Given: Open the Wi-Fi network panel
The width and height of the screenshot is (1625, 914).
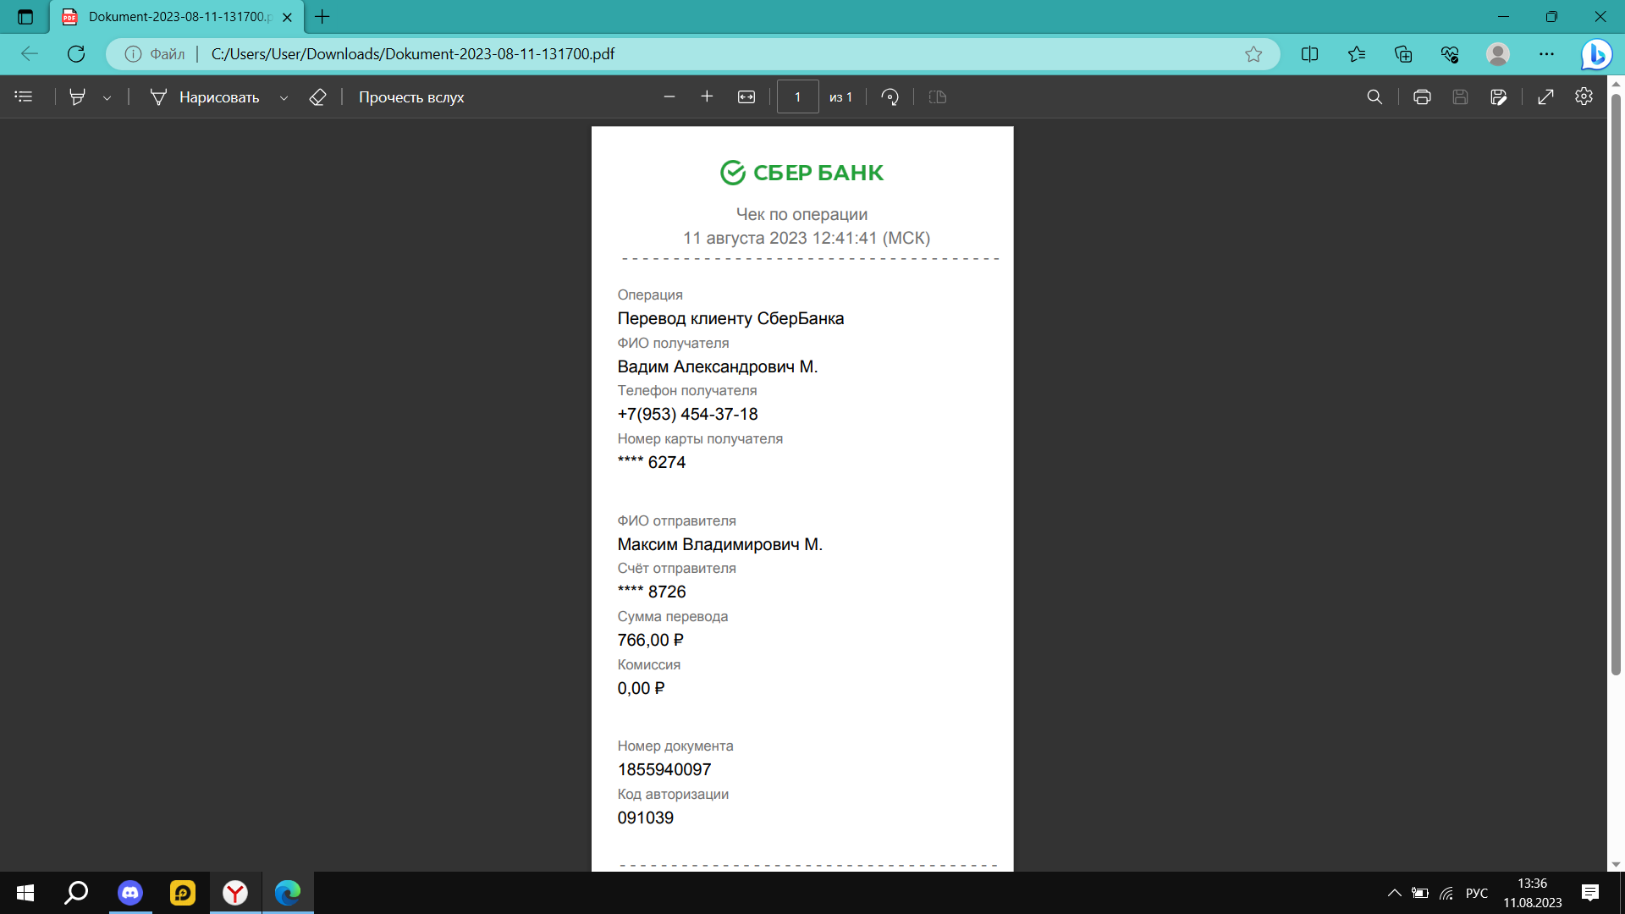Looking at the screenshot, I should coord(1447,893).
